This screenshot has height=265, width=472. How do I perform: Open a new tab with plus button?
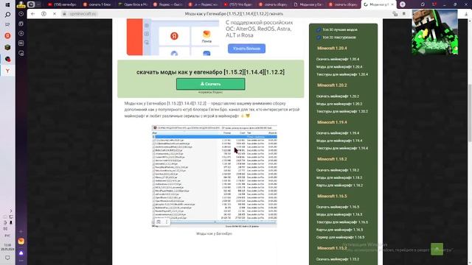coord(403,4)
